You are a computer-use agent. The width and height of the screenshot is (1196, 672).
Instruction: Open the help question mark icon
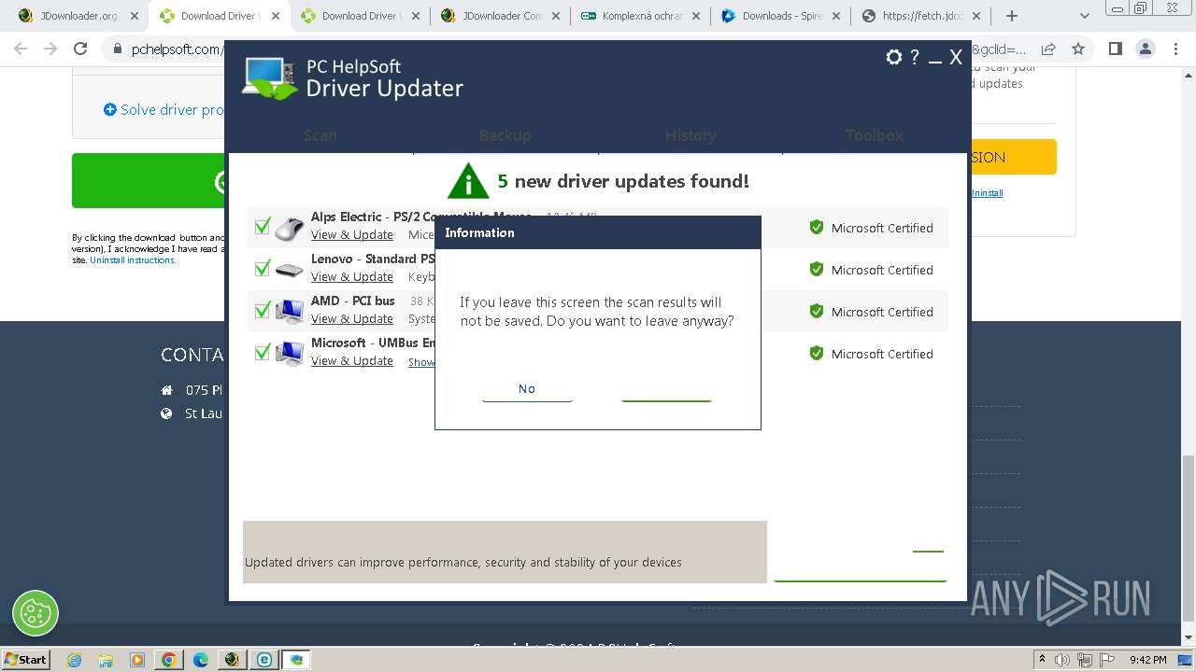pyautogui.click(x=915, y=57)
